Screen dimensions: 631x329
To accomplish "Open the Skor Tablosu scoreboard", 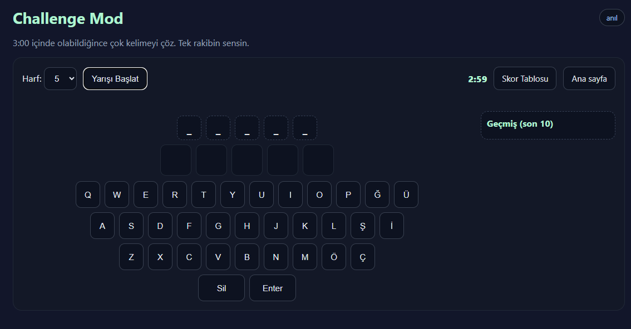I will point(525,79).
